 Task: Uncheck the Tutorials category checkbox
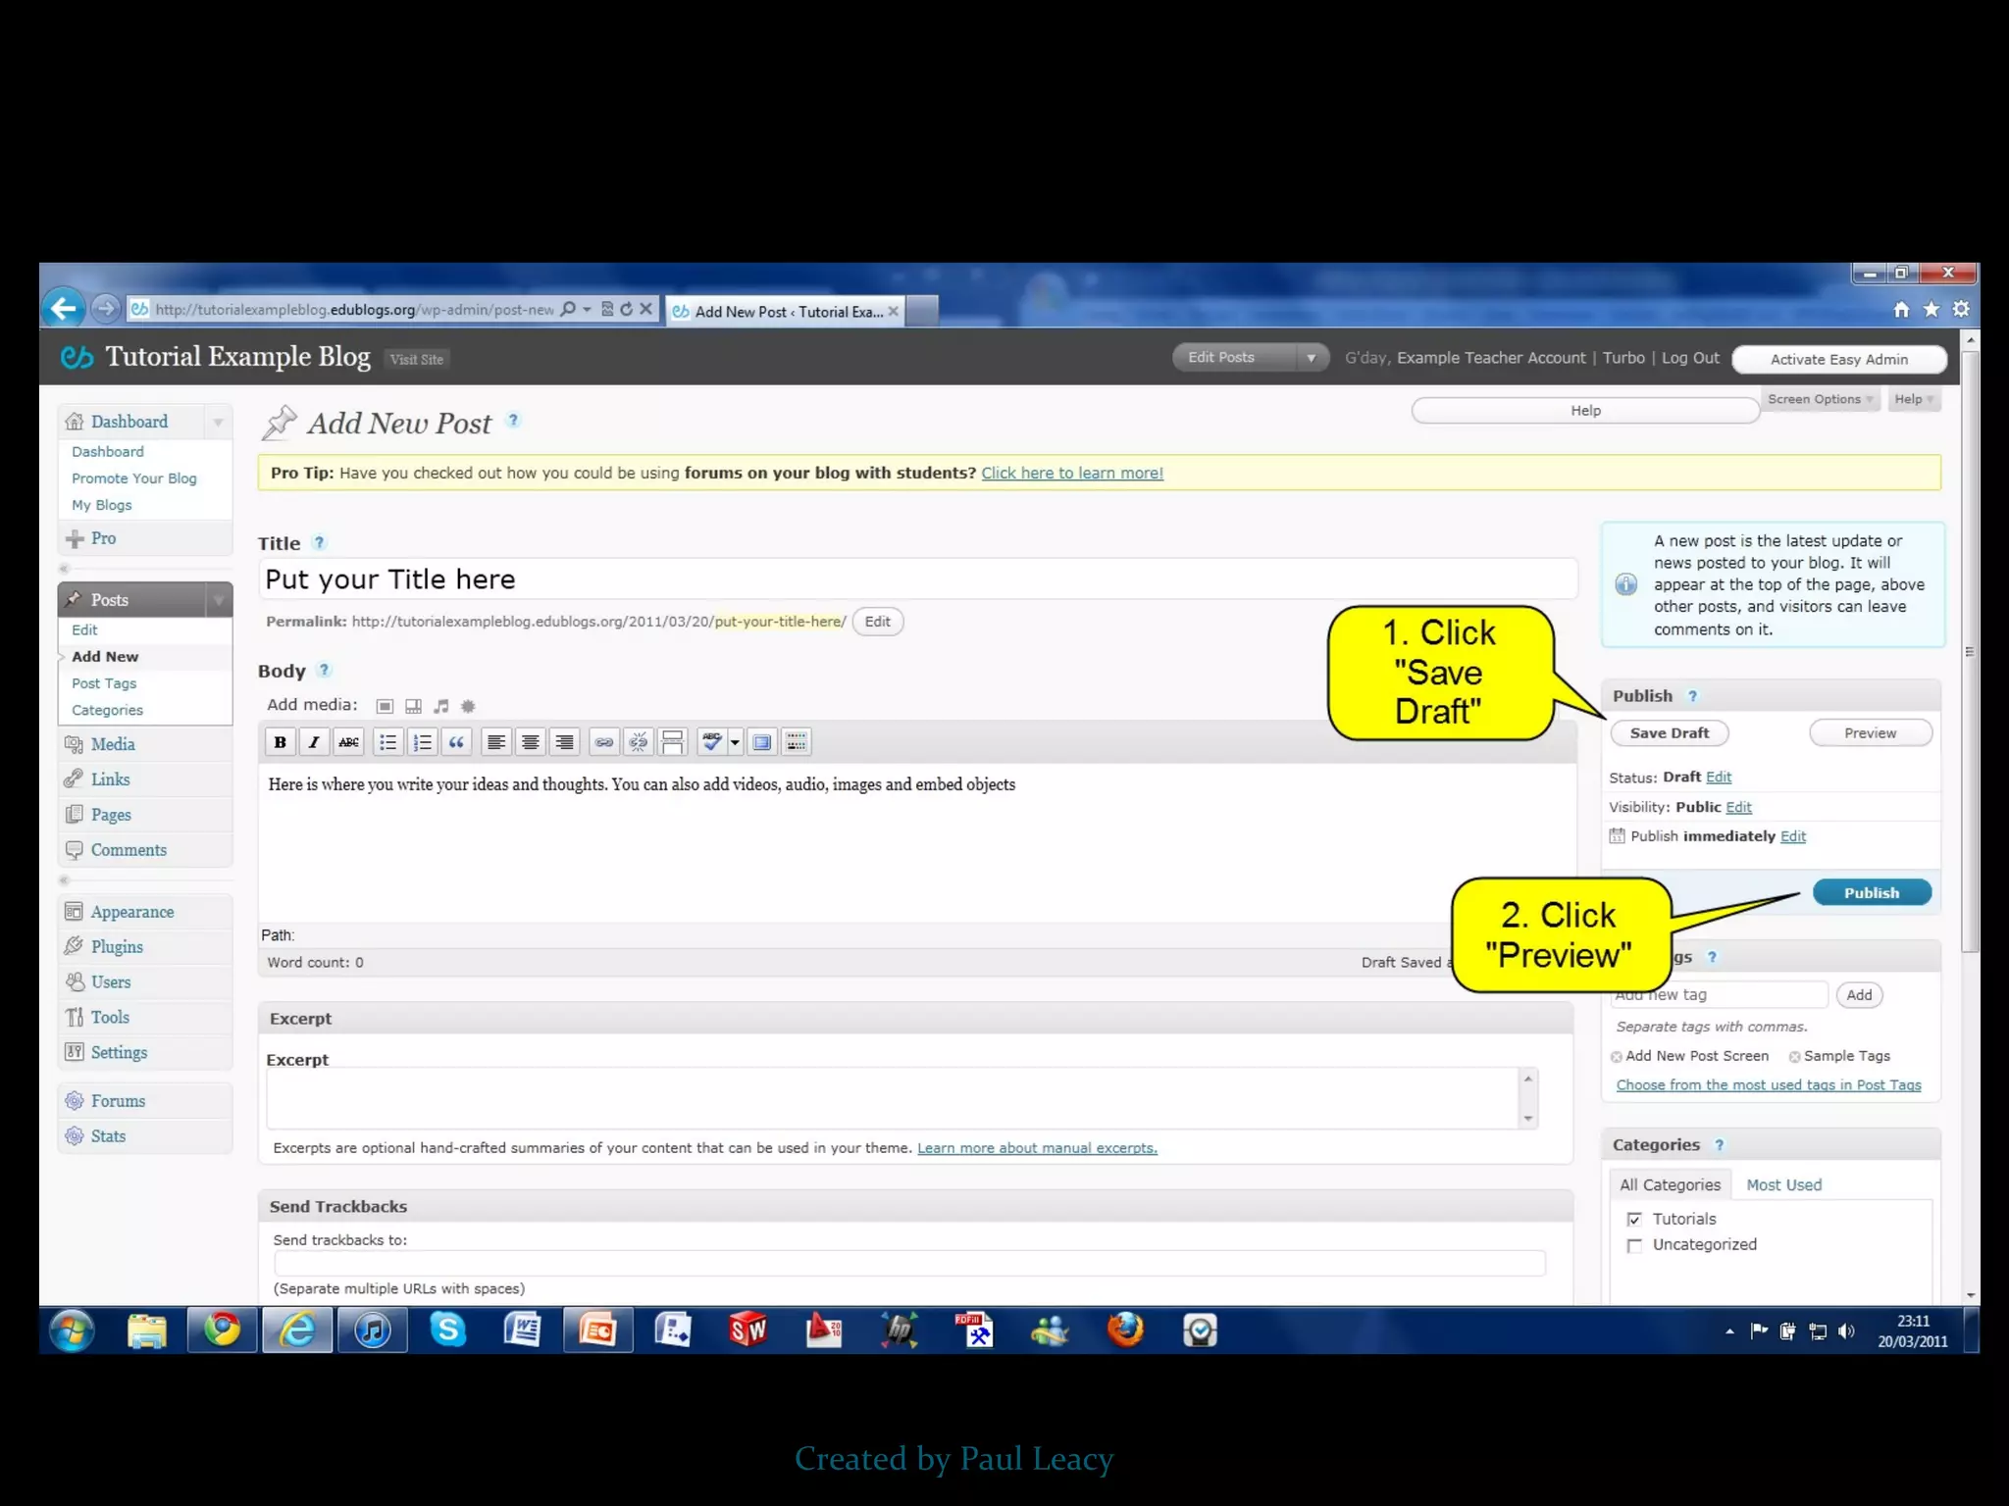click(1634, 1219)
